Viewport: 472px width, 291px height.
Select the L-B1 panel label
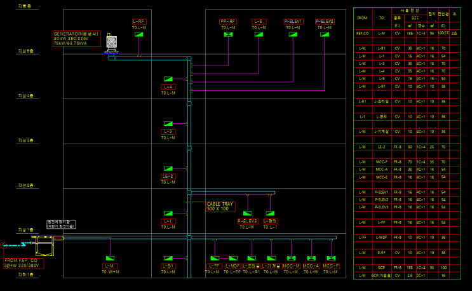coord(168,266)
